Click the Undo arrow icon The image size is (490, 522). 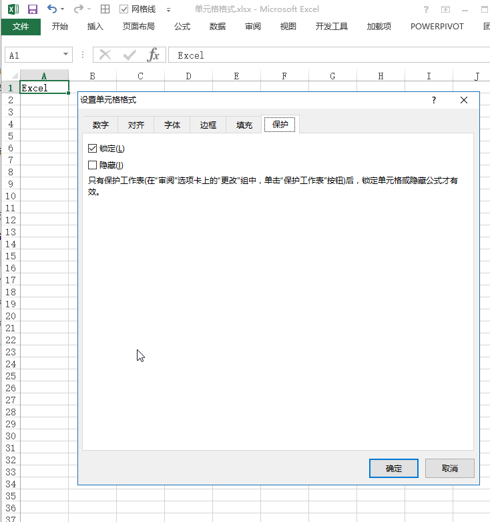click(52, 9)
